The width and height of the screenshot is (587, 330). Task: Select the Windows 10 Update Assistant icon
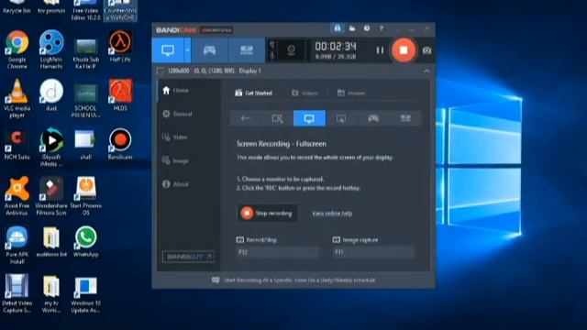(x=85, y=293)
